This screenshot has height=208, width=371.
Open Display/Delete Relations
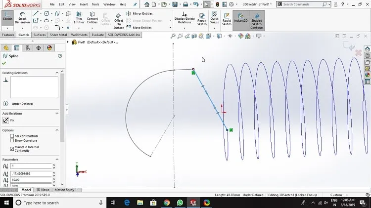185,18
